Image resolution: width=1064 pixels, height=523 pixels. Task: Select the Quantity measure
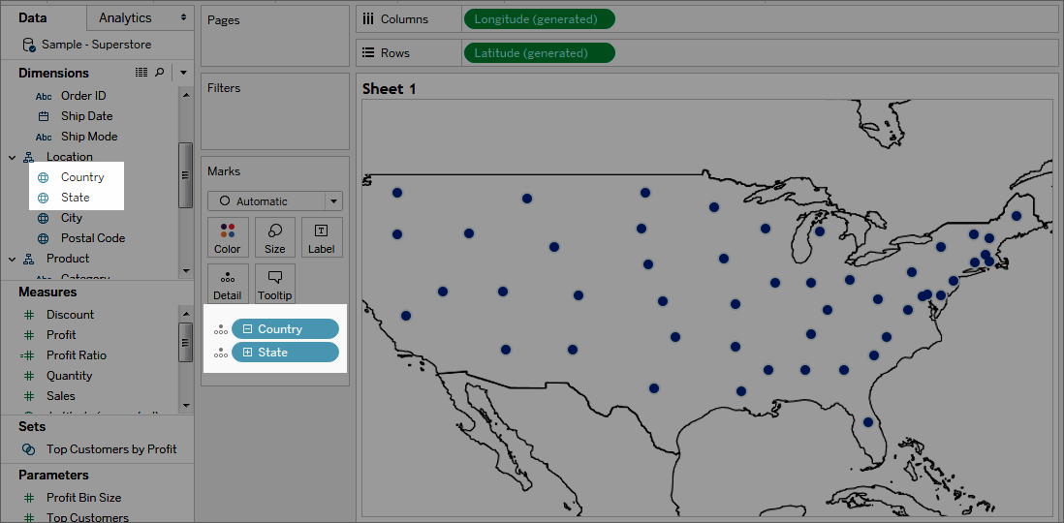click(x=69, y=376)
